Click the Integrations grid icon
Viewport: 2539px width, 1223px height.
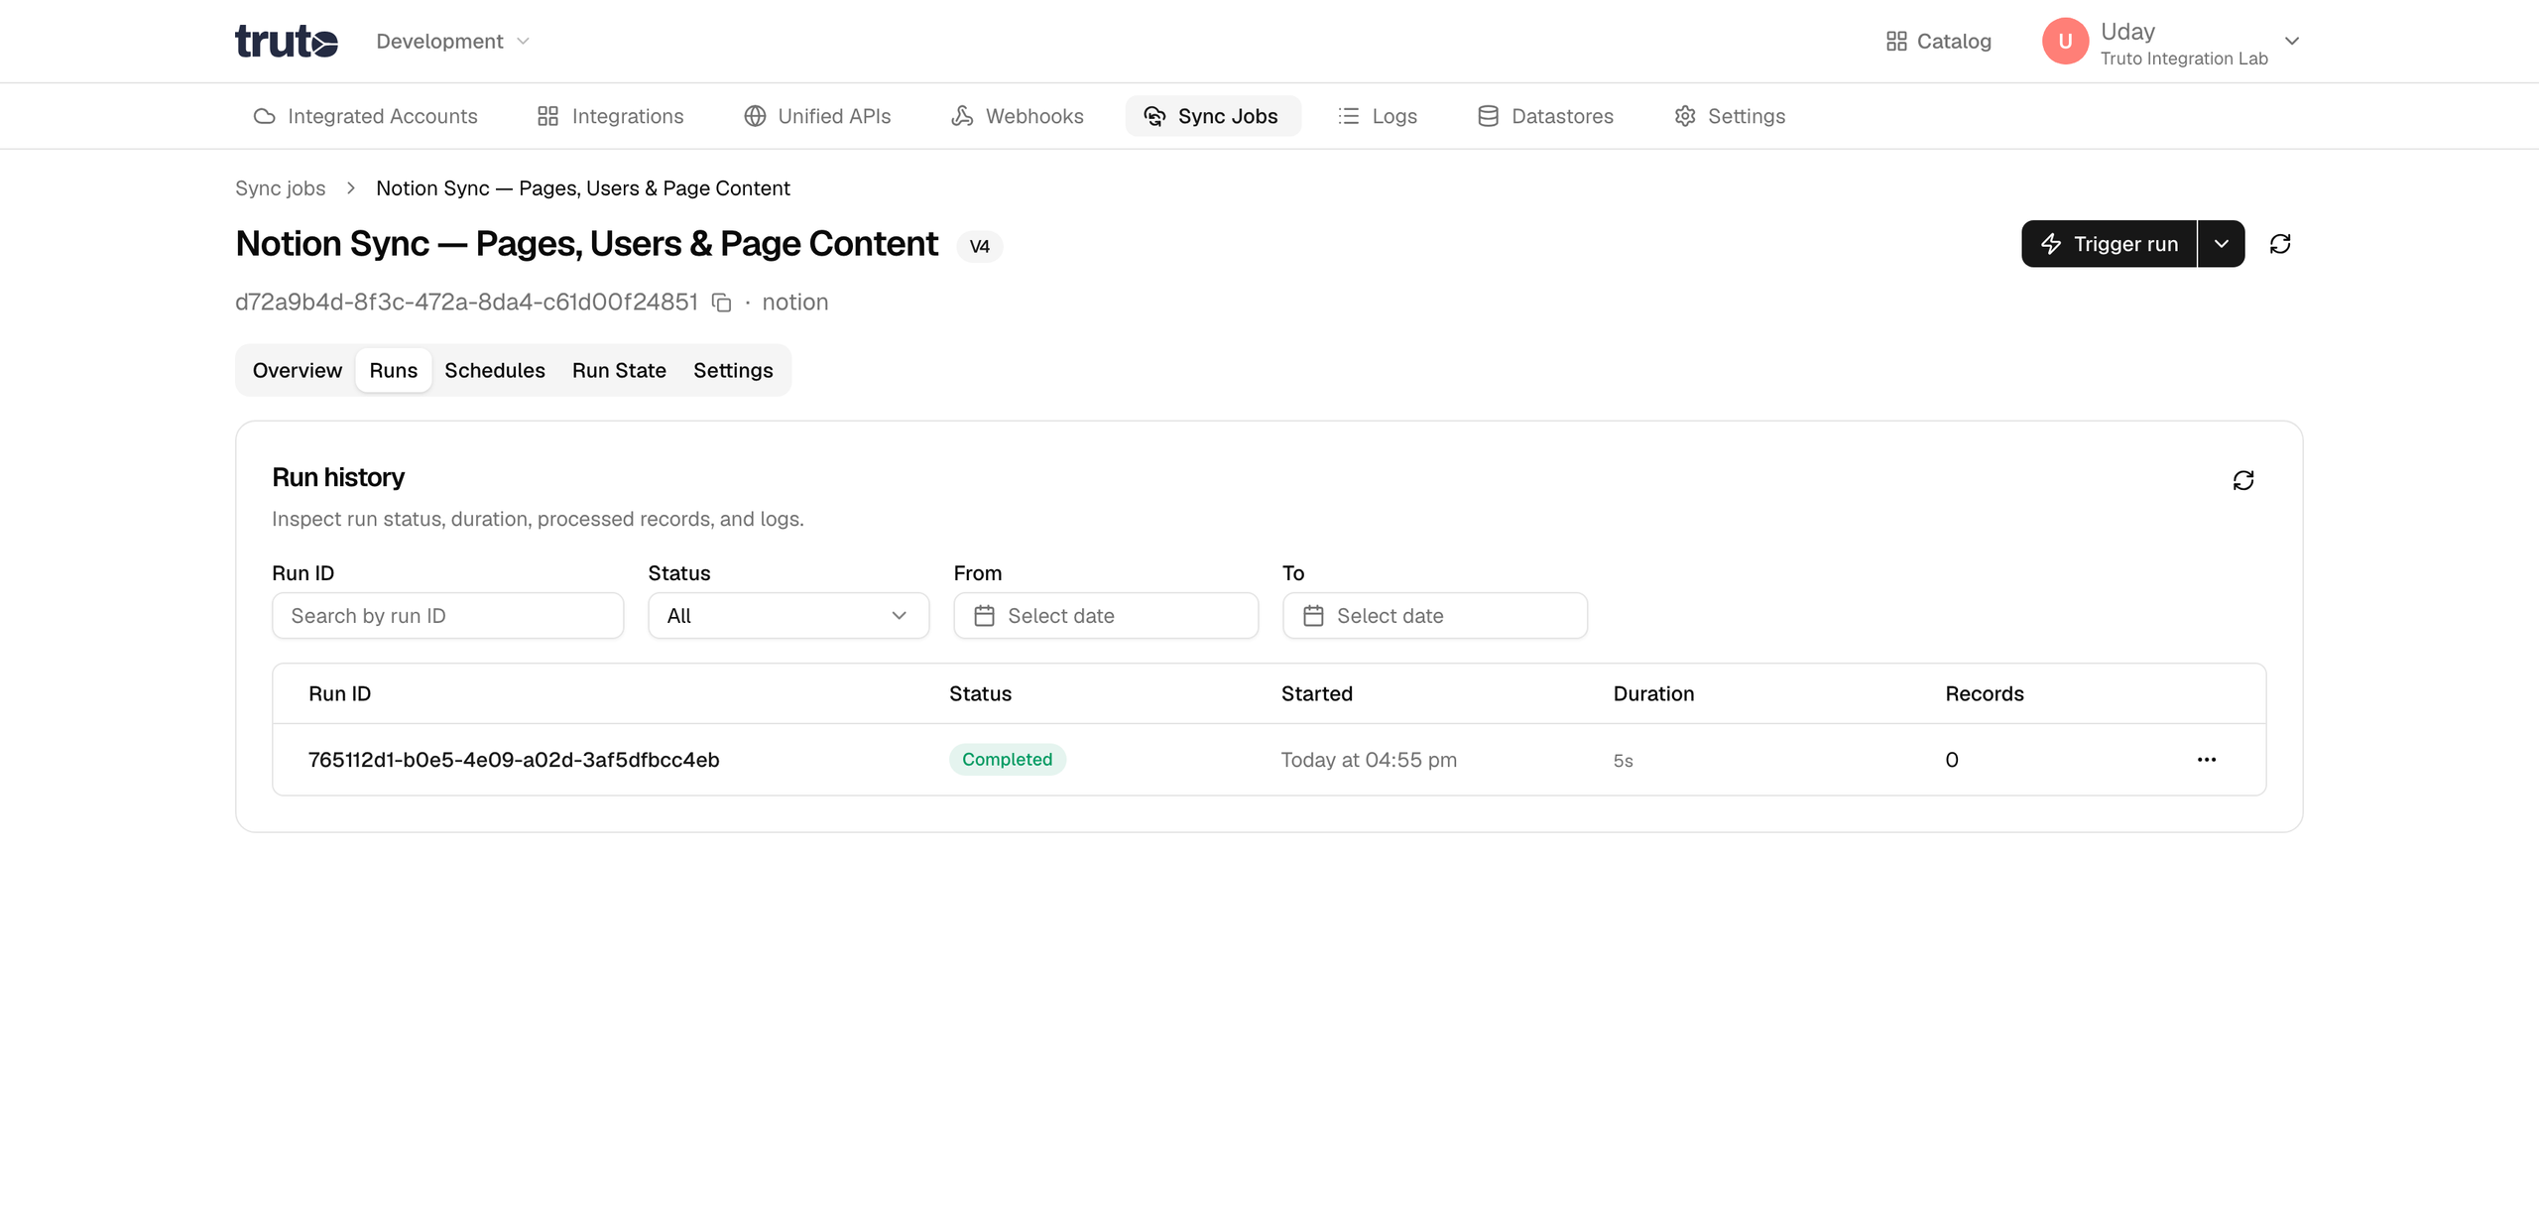(547, 116)
